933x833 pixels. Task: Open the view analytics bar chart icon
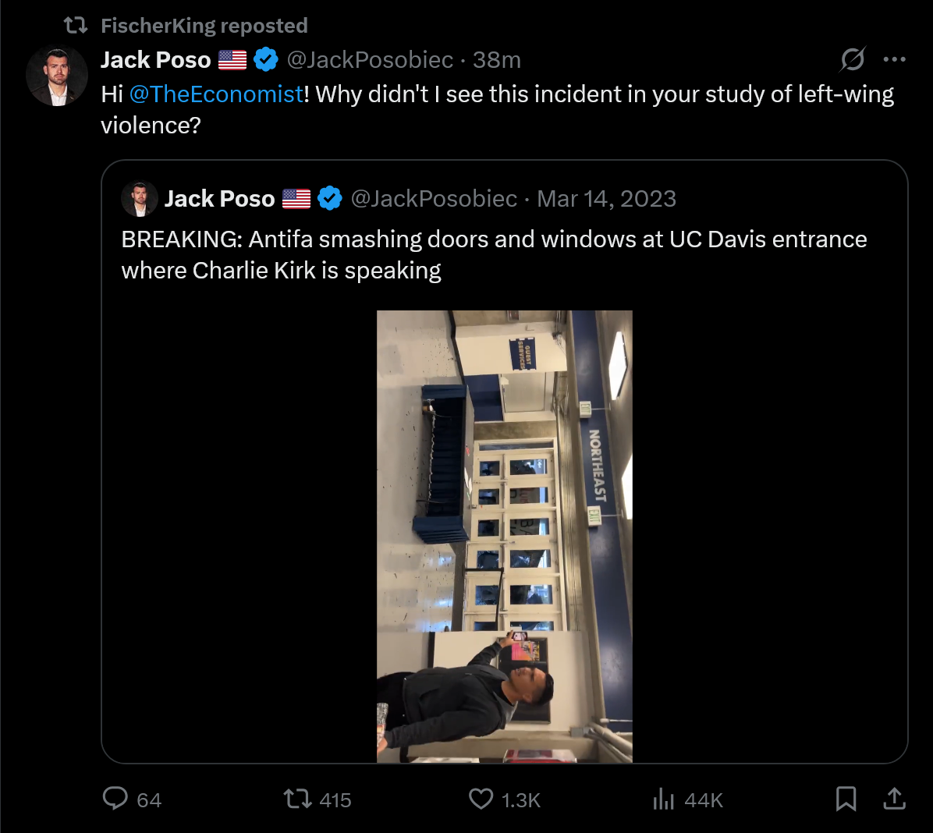pos(663,799)
